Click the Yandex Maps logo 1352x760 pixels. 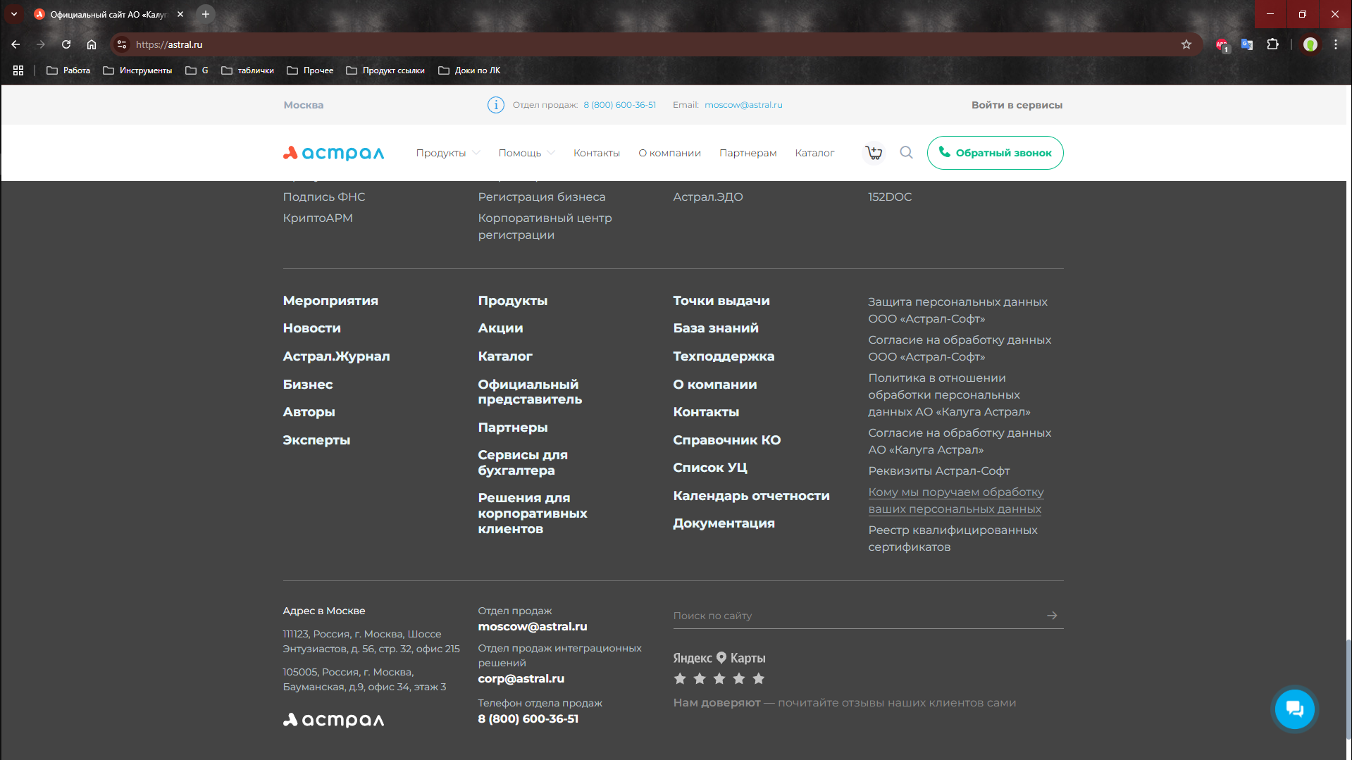719,658
